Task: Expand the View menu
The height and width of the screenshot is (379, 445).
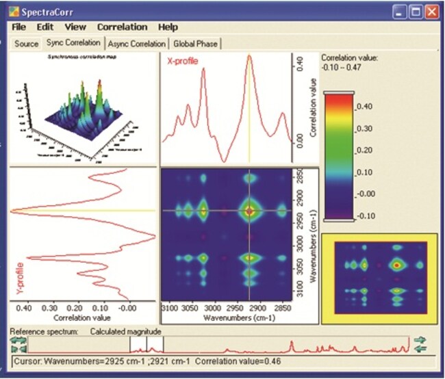Action: coord(75,27)
